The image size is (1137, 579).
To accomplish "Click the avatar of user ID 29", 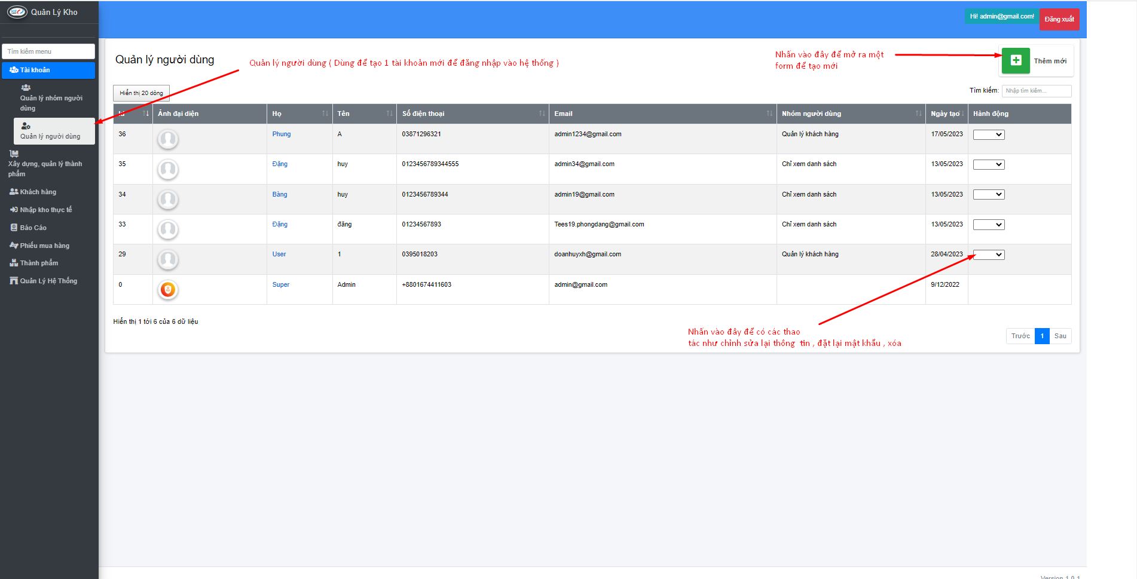I will [x=168, y=259].
